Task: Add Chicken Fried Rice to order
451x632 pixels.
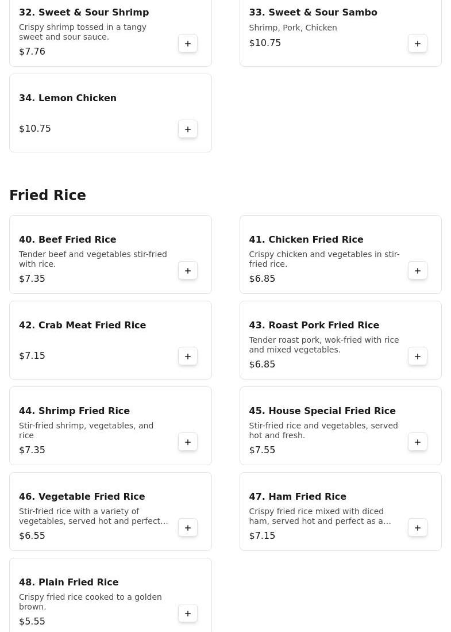Action: (418, 271)
